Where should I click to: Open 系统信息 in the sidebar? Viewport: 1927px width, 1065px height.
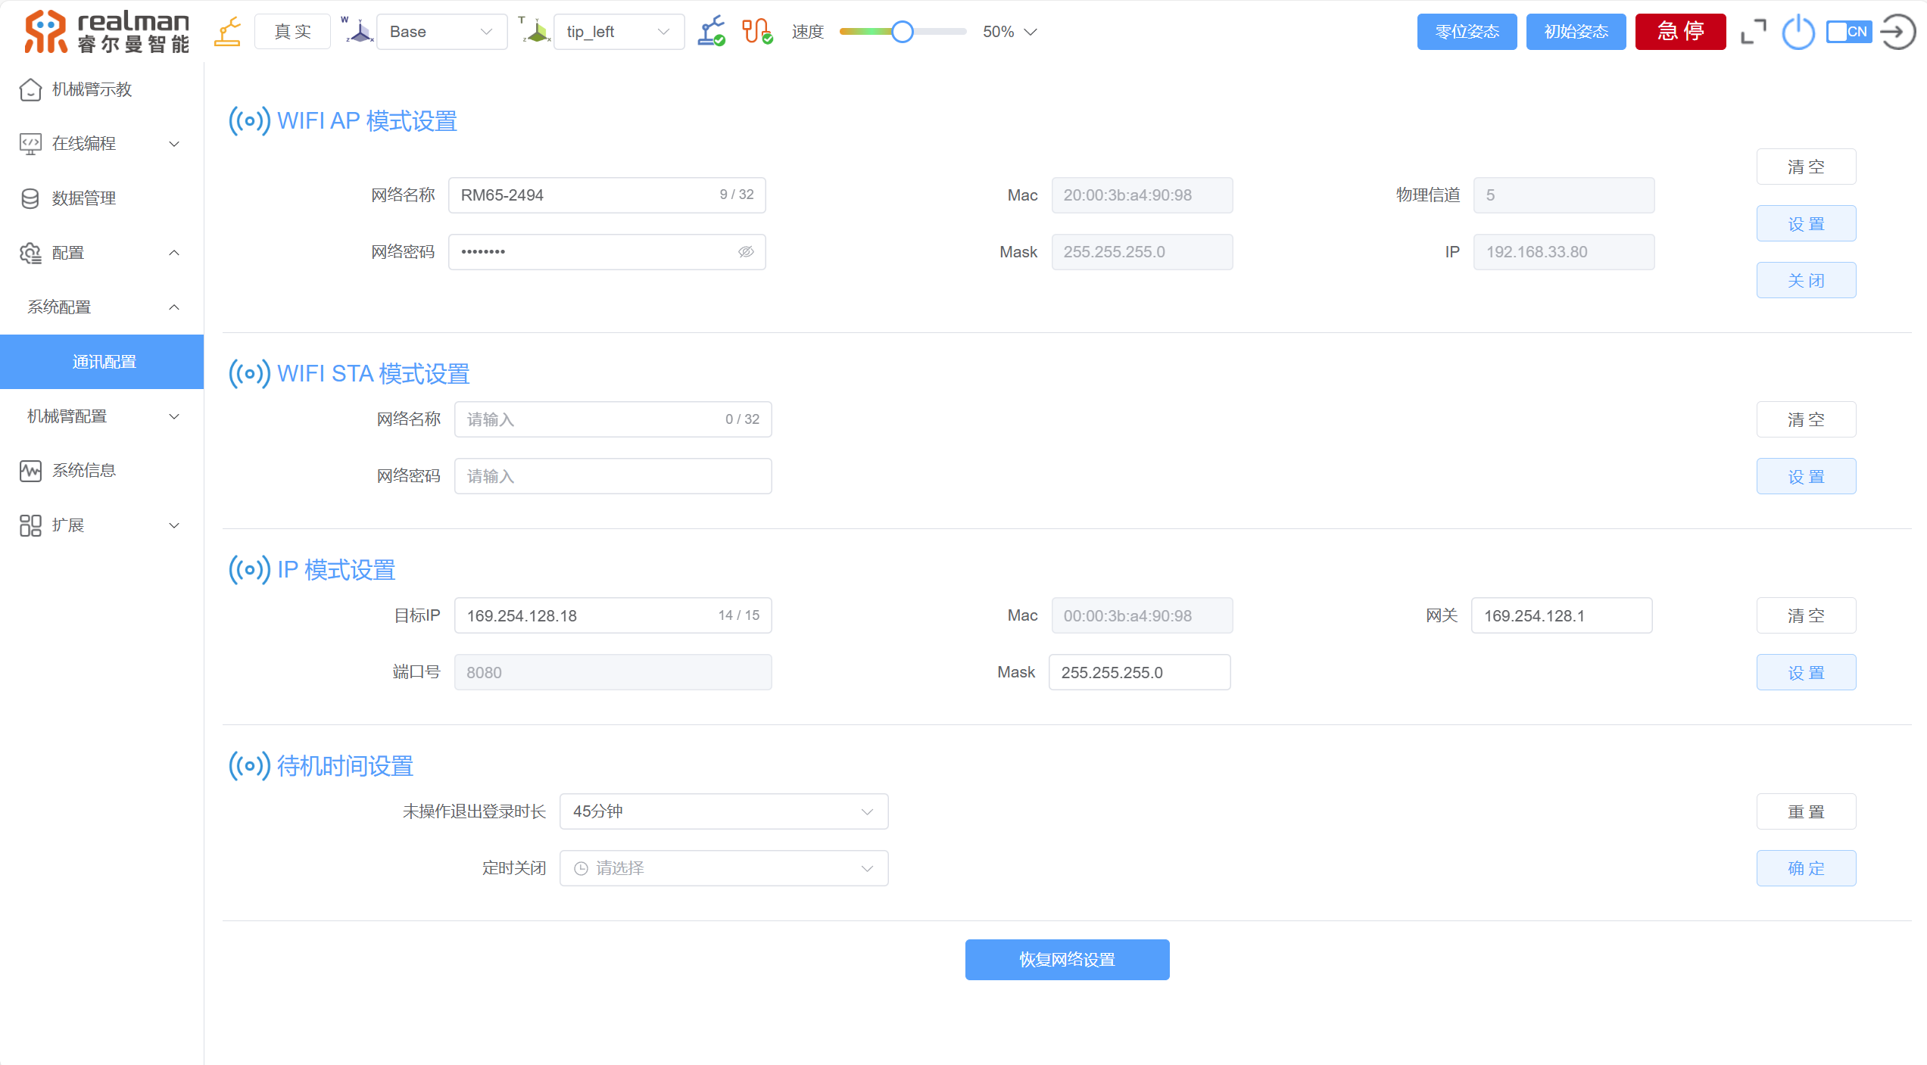coord(83,471)
